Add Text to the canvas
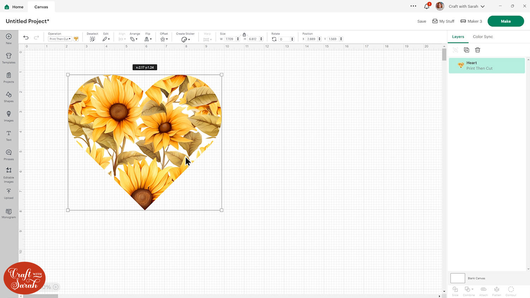The image size is (530, 298). point(8,135)
